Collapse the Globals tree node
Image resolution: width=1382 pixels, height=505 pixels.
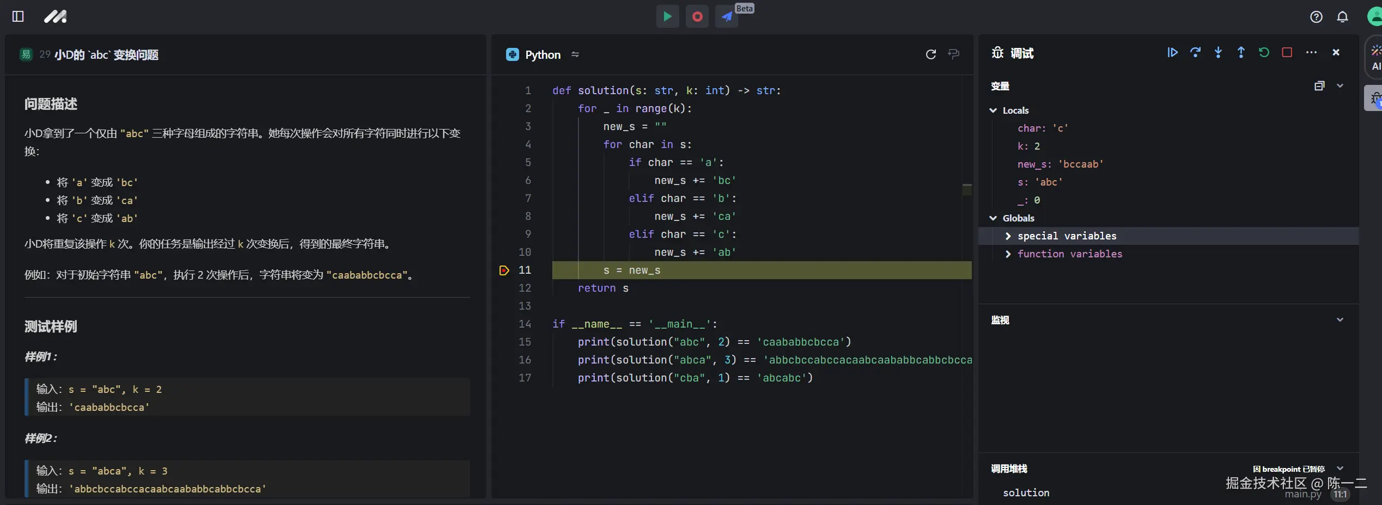point(993,218)
